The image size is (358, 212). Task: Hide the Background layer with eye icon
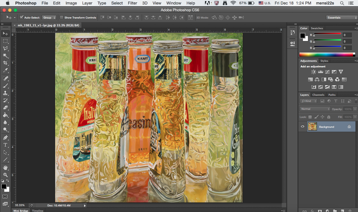[x=303, y=127]
